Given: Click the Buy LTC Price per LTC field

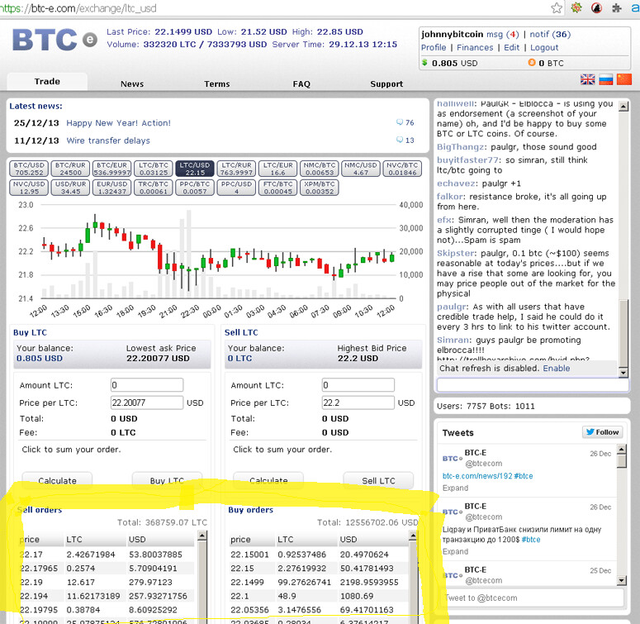Looking at the screenshot, I should point(147,403).
